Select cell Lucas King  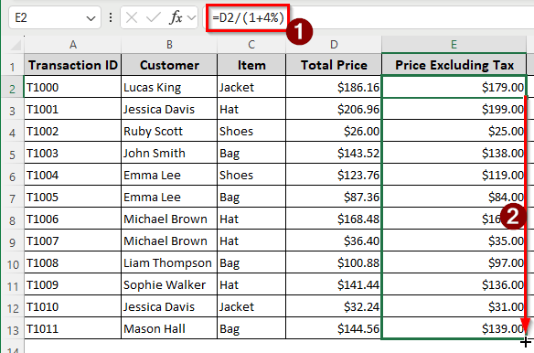click(x=169, y=87)
